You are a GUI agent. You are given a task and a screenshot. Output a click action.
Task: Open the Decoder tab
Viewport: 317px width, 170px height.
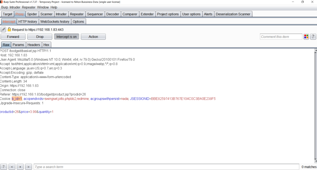coord(113,14)
